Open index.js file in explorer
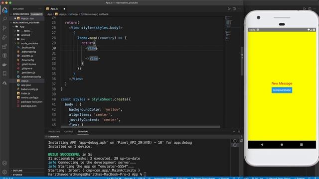This screenshot has width=319, height=179. [25, 93]
